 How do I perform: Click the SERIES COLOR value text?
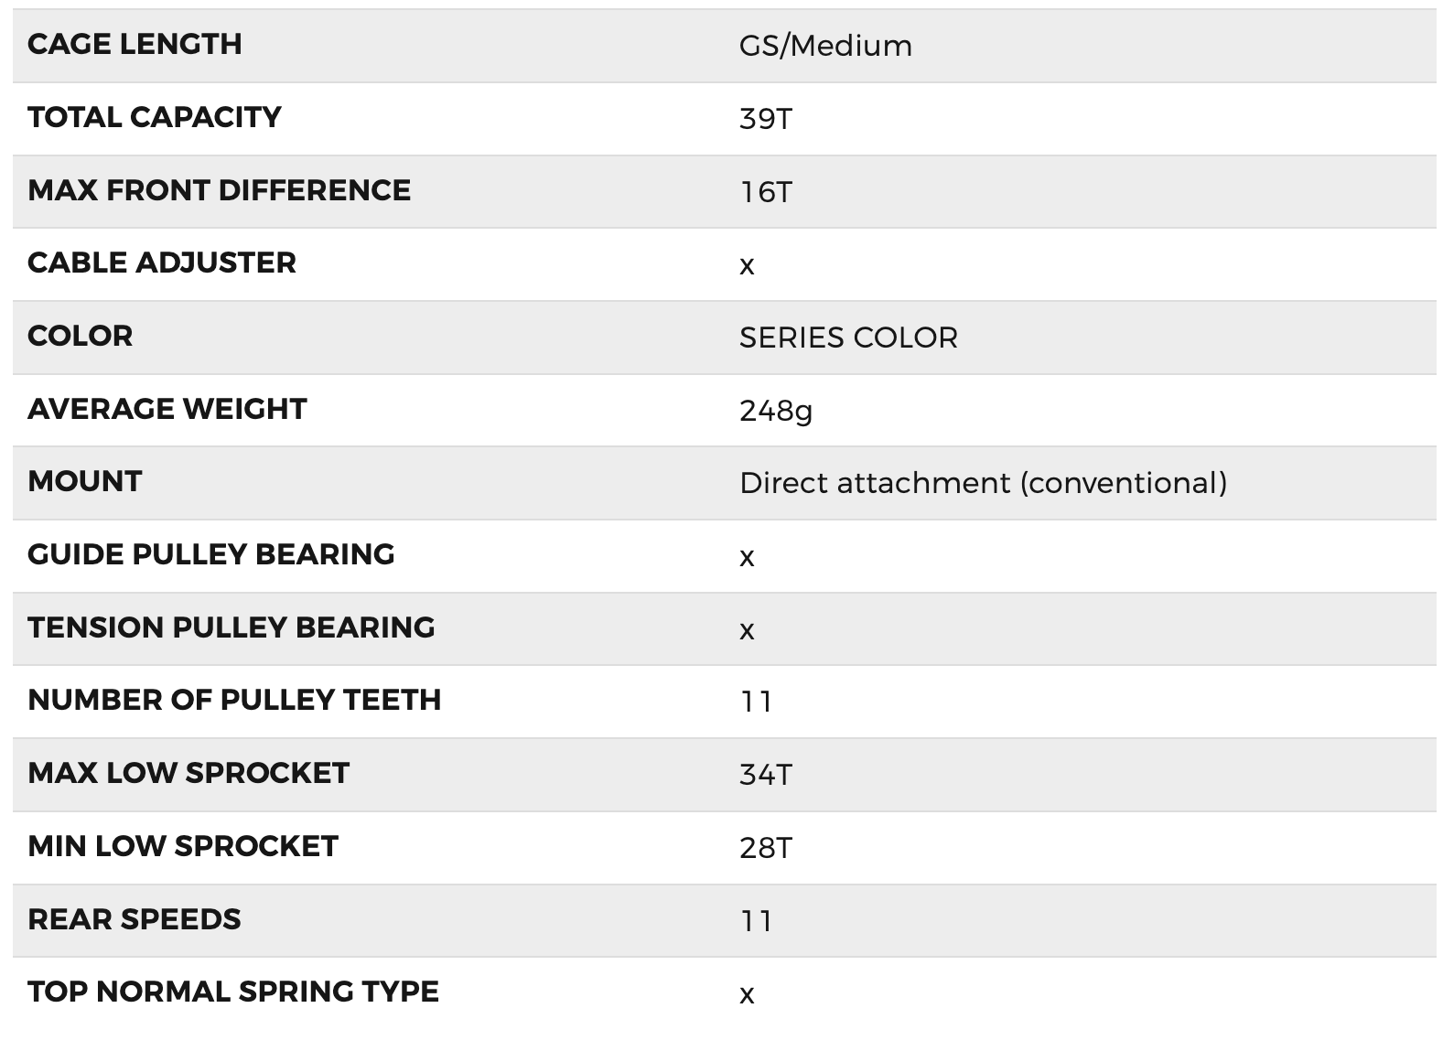(848, 338)
